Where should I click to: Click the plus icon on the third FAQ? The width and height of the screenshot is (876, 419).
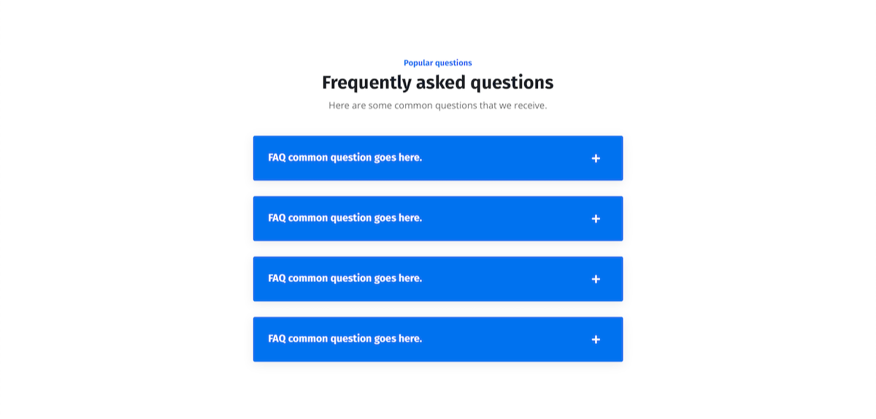pos(596,279)
